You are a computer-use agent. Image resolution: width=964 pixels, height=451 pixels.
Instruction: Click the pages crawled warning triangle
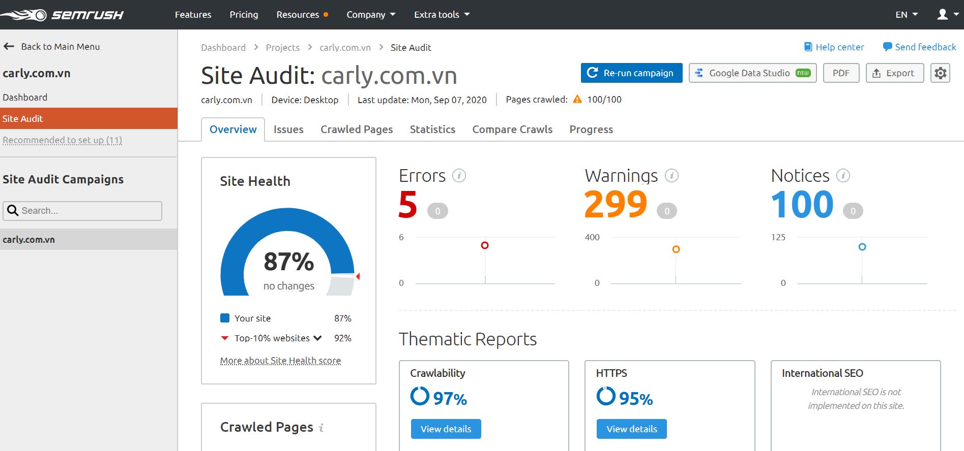(x=577, y=99)
